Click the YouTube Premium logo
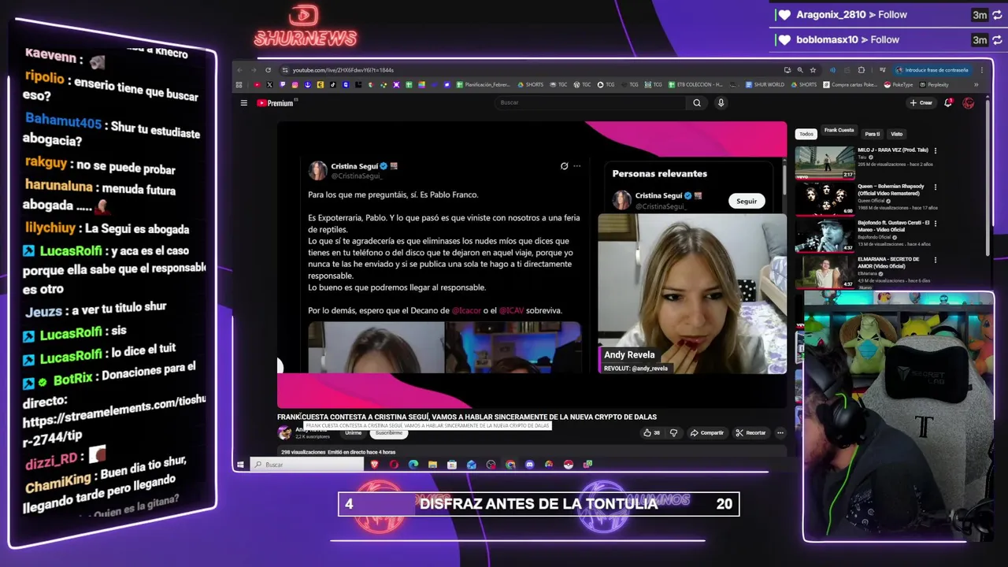The image size is (1008, 567). (x=275, y=103)
